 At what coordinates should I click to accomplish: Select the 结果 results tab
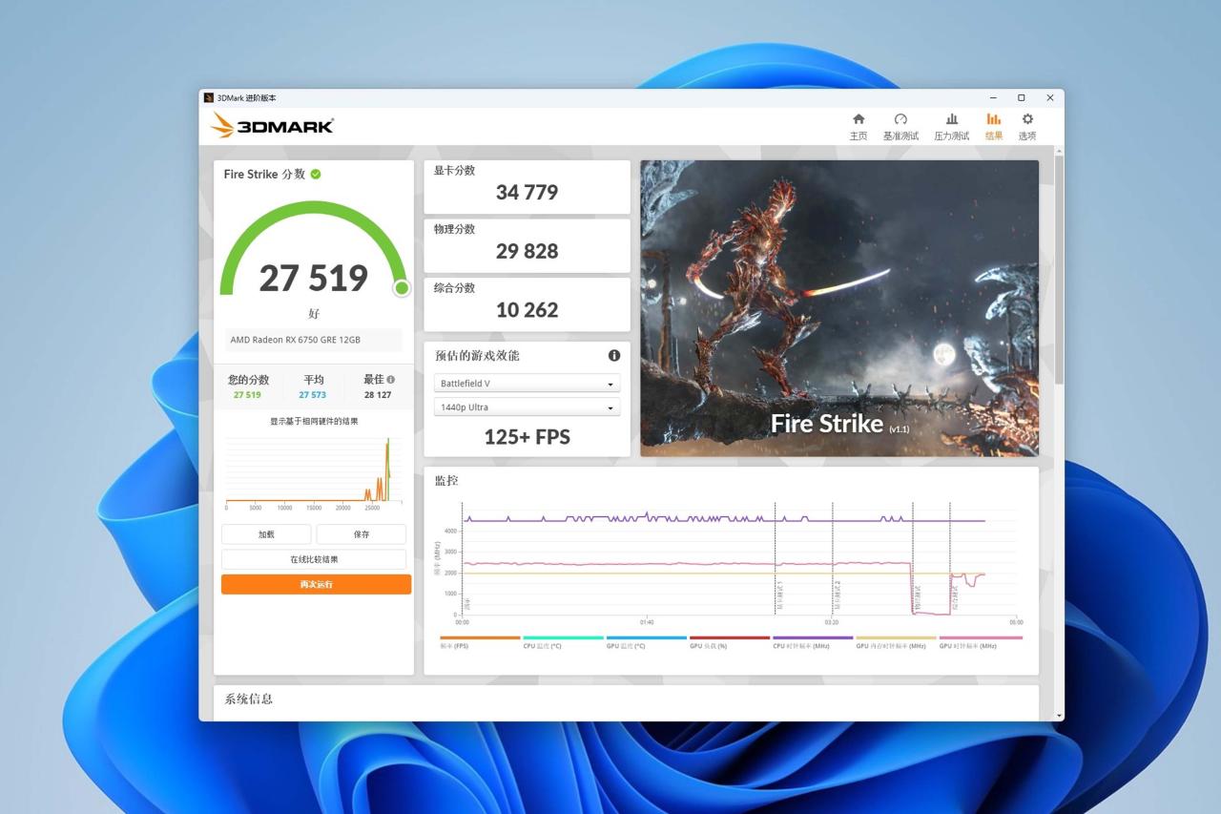coord(994,126)
